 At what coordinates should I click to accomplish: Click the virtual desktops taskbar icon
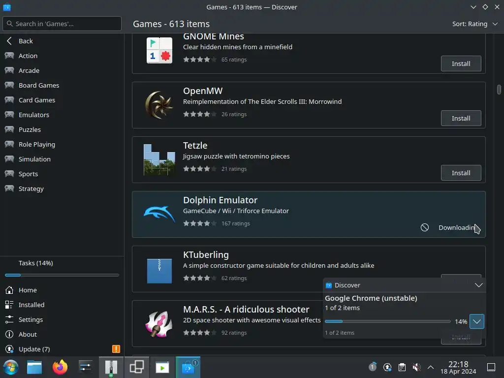[x=137, y=367]
